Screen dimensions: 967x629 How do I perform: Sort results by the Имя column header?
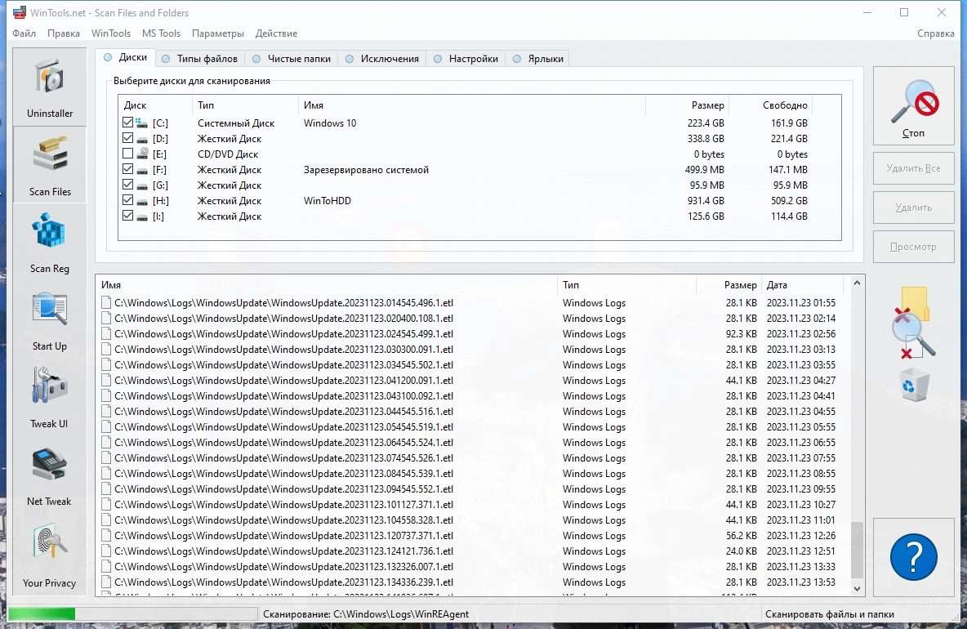327,285
